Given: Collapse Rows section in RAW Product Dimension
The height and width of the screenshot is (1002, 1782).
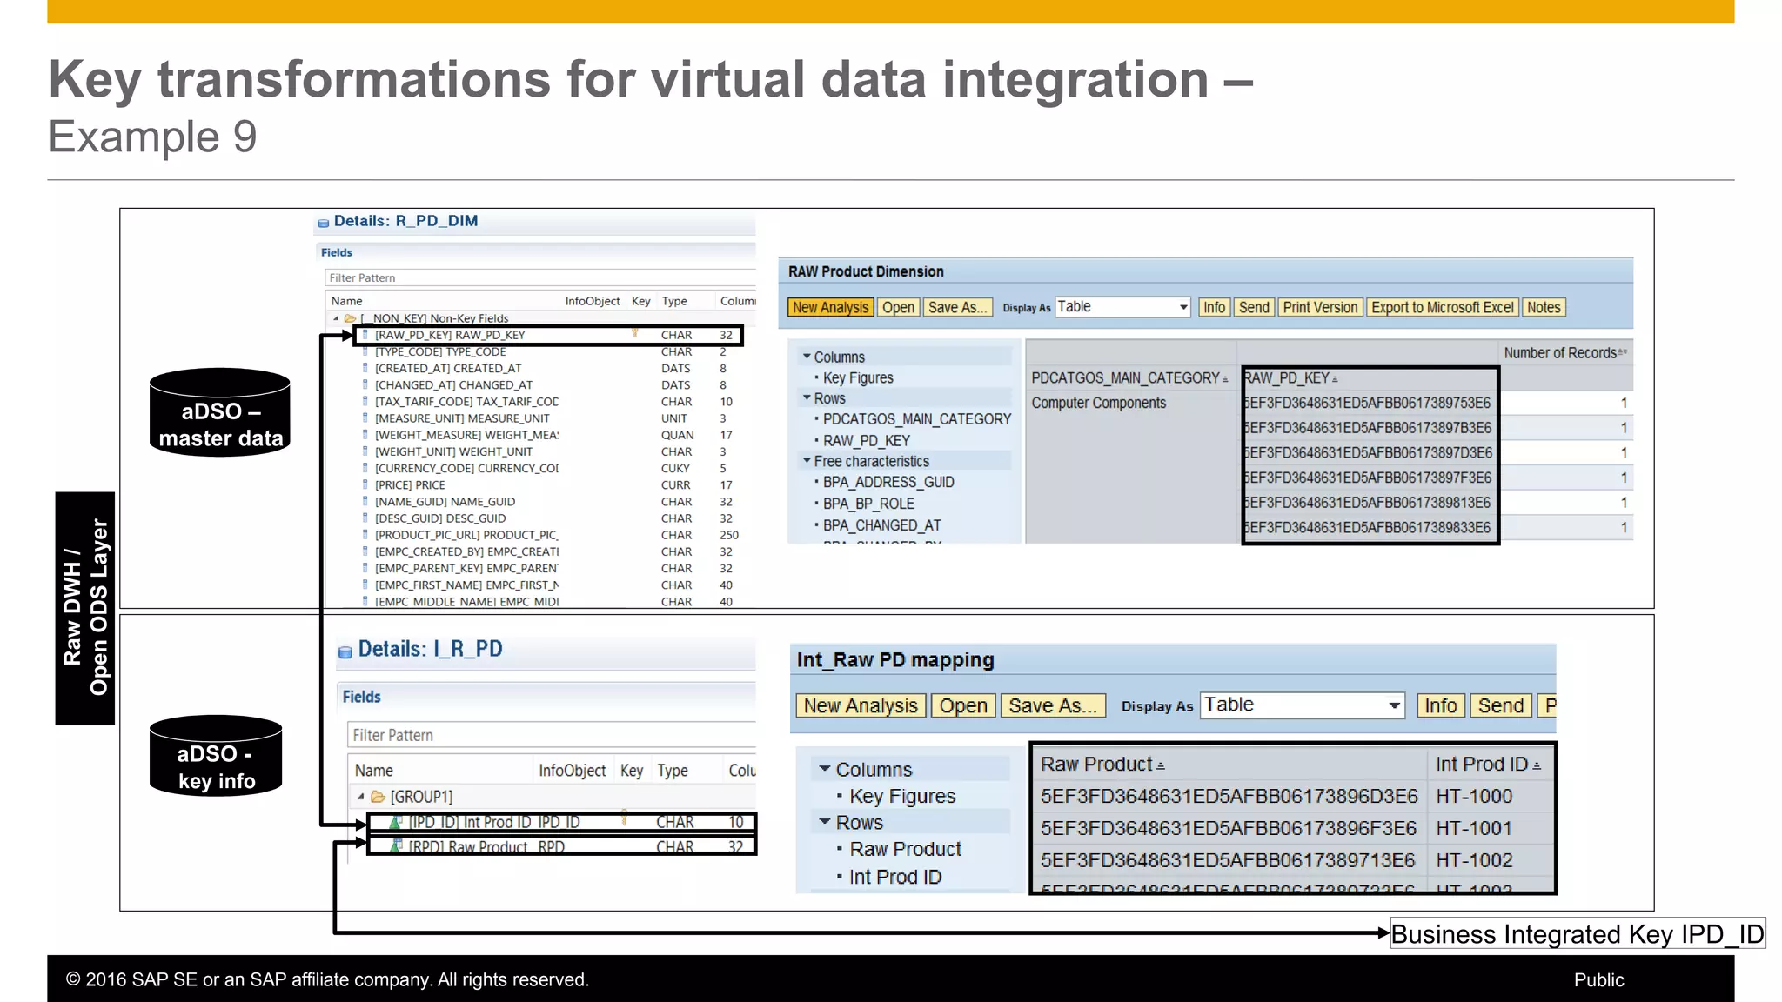Looking at the screenshot, I should (807, 397).
